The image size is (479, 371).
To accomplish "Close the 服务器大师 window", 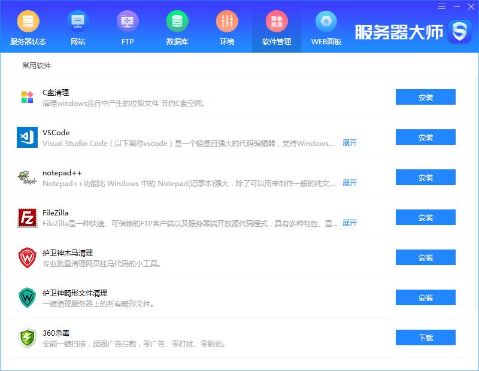I will click(x=471, y=7).
